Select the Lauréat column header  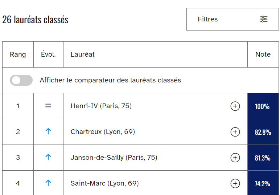click(83, 54)
